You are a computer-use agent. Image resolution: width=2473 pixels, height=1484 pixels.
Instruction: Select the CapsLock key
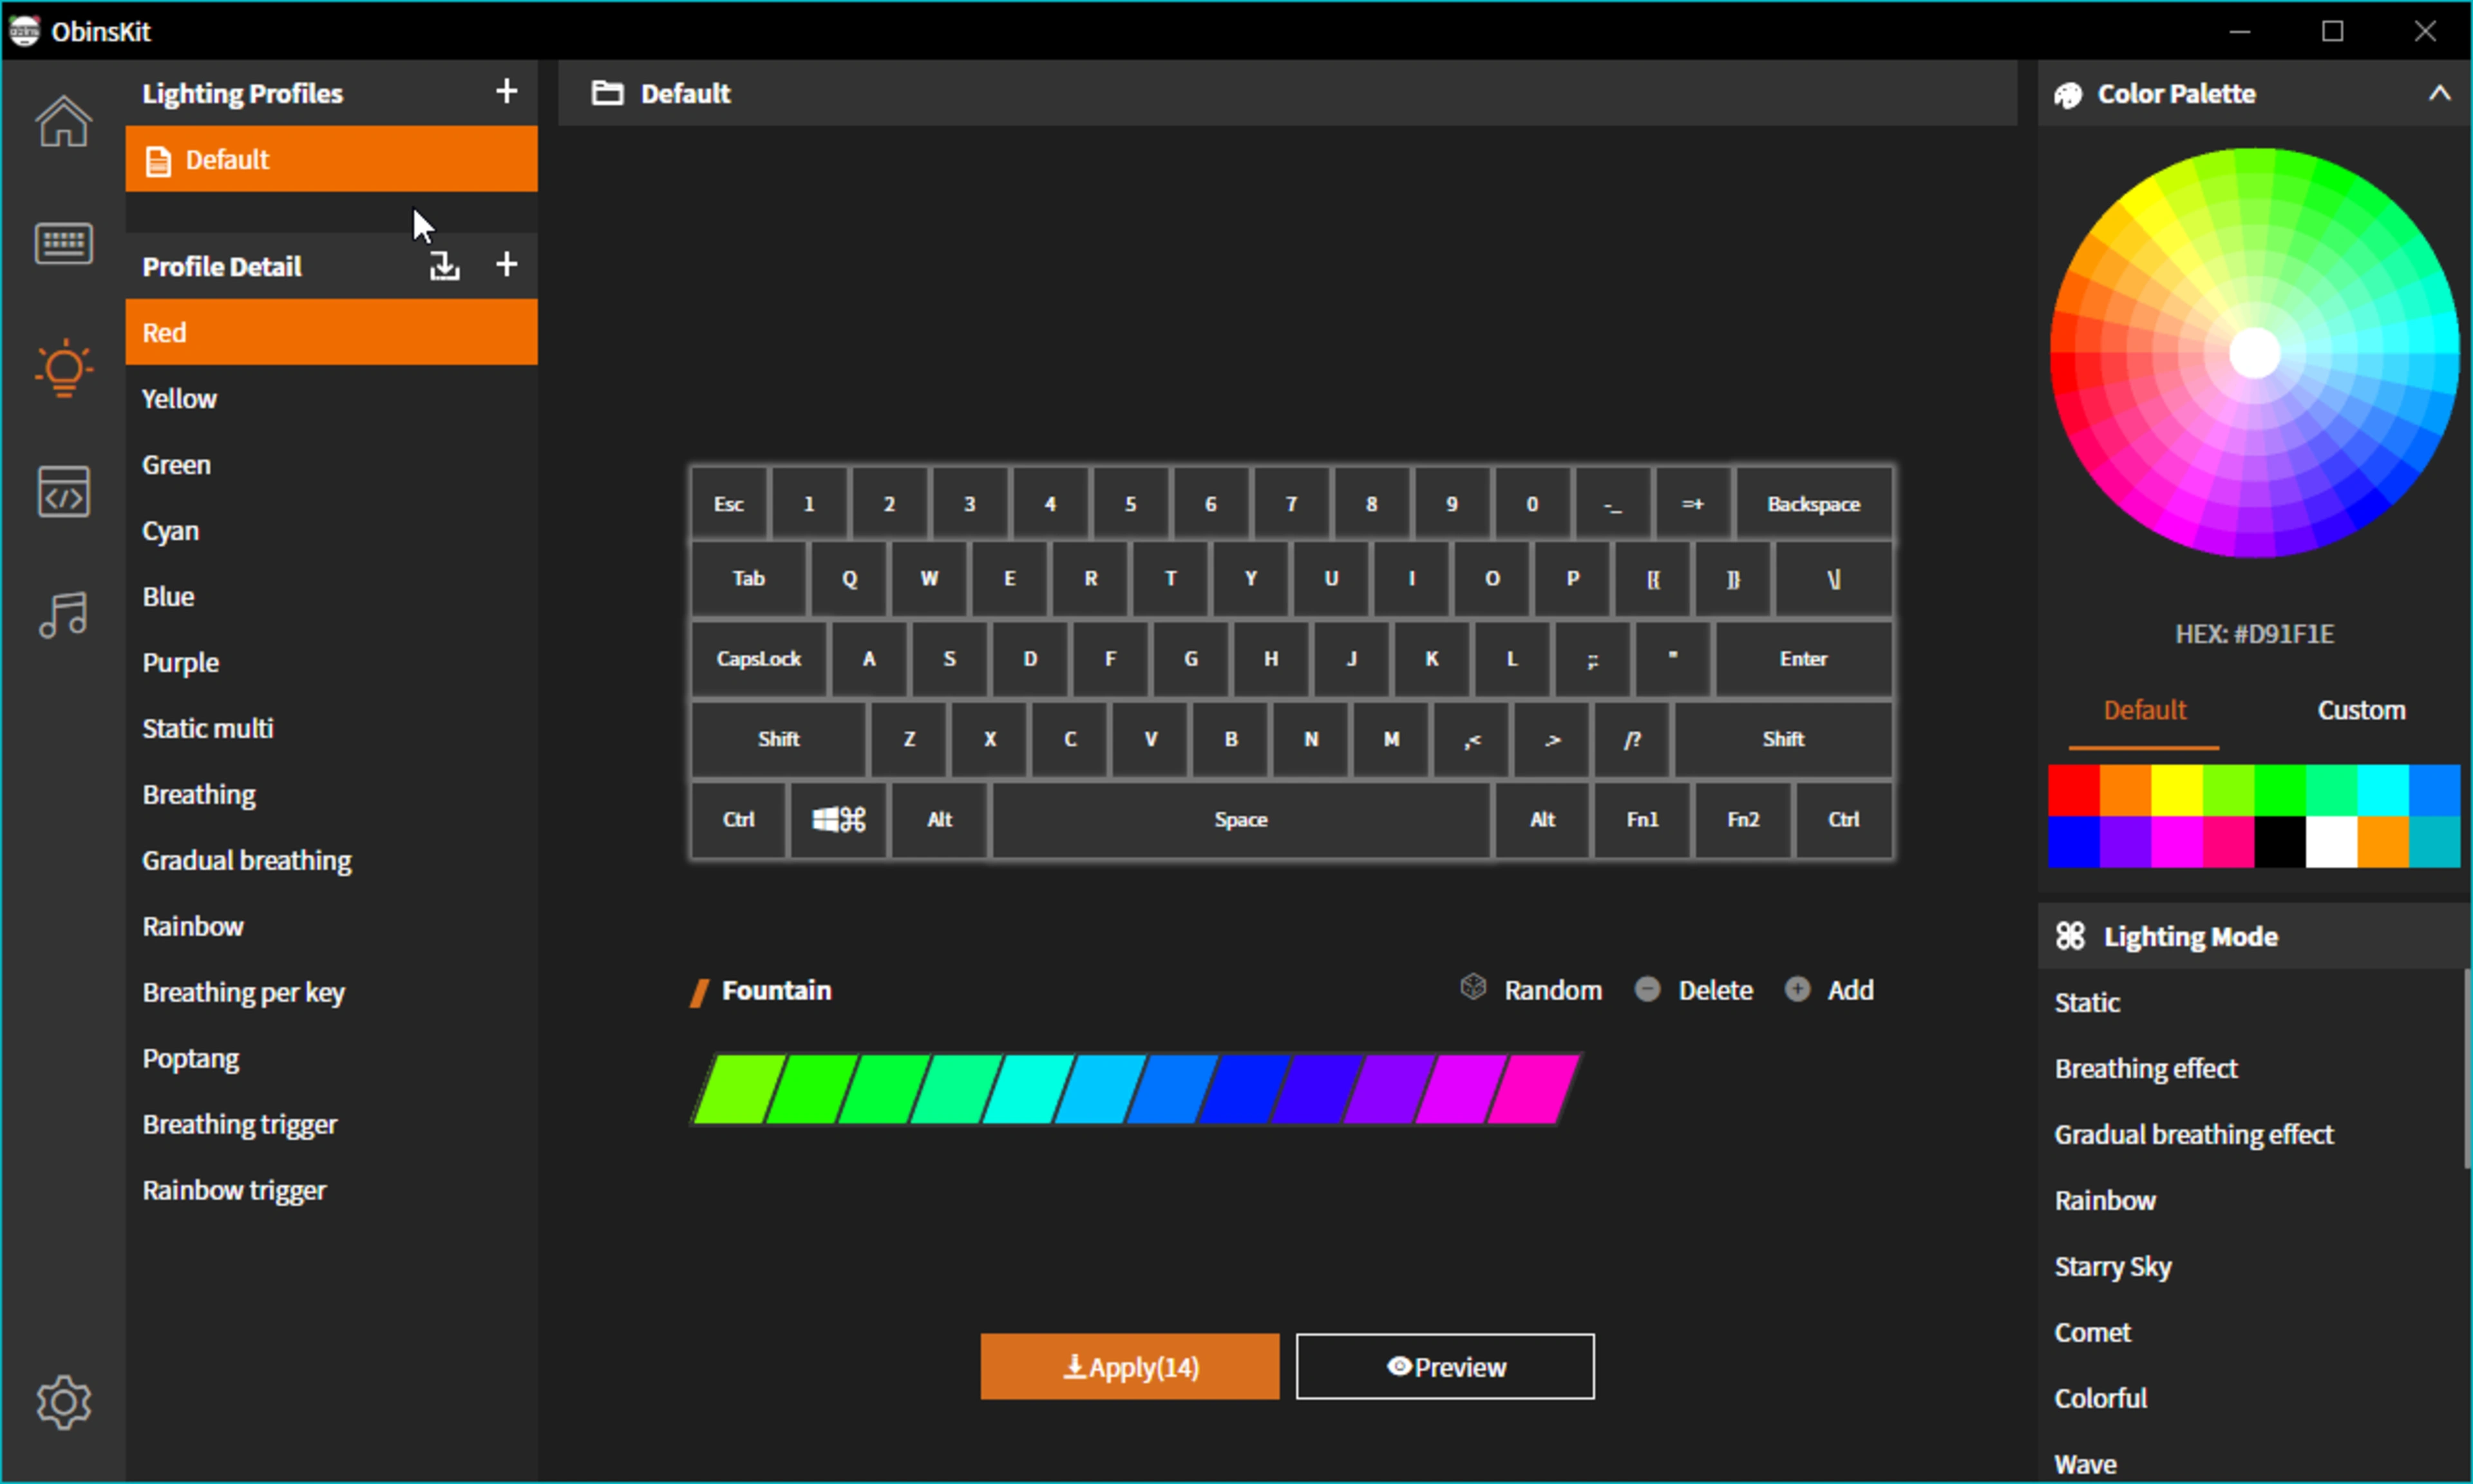(759, 659)
